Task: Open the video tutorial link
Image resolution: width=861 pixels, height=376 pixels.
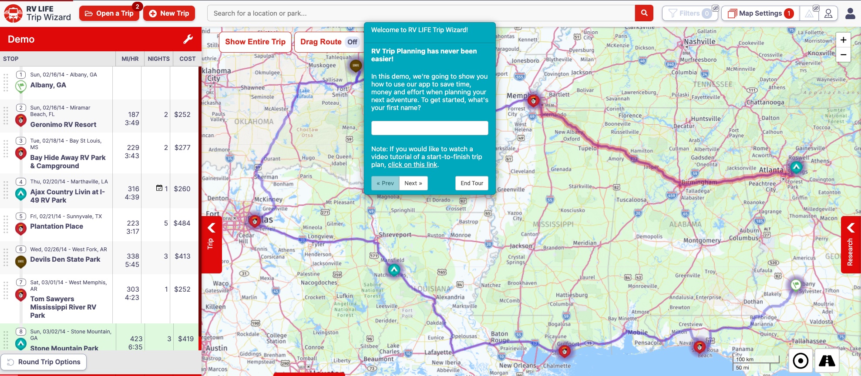Action: point(413,165)
